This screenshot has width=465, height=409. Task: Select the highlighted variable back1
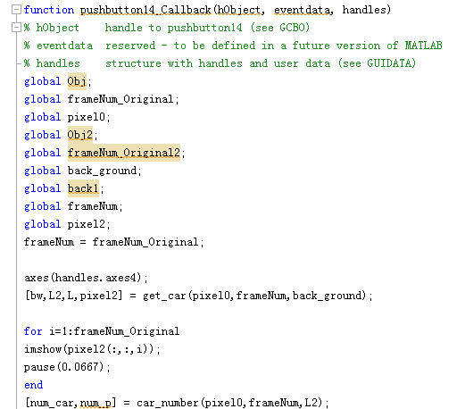[x=83, y=188]
